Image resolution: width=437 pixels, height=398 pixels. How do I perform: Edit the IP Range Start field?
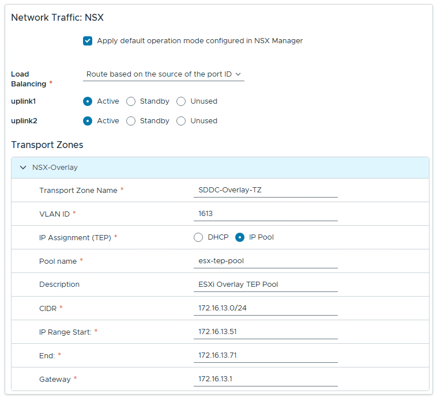(x=265, y=332)
